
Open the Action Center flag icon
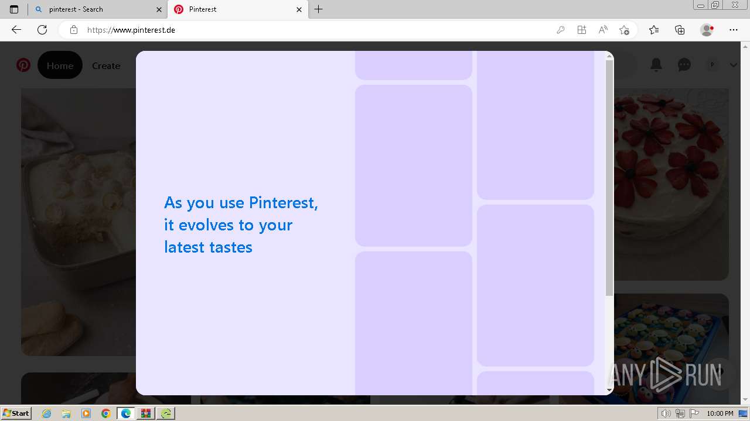[x=694, y=413]
